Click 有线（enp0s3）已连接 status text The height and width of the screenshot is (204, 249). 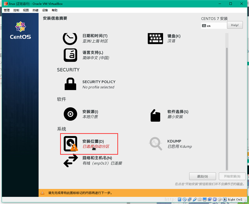pyautogui.click(x=102, y=163)
